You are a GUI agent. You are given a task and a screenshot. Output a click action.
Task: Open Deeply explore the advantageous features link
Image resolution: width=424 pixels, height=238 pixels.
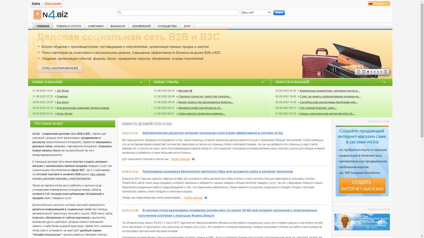tap(206, 102)
